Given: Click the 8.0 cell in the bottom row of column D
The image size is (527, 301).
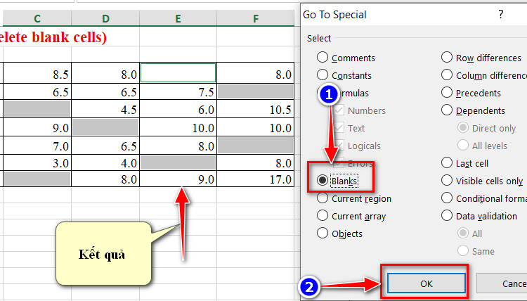Looking at the screenshot, I should 105,179.
